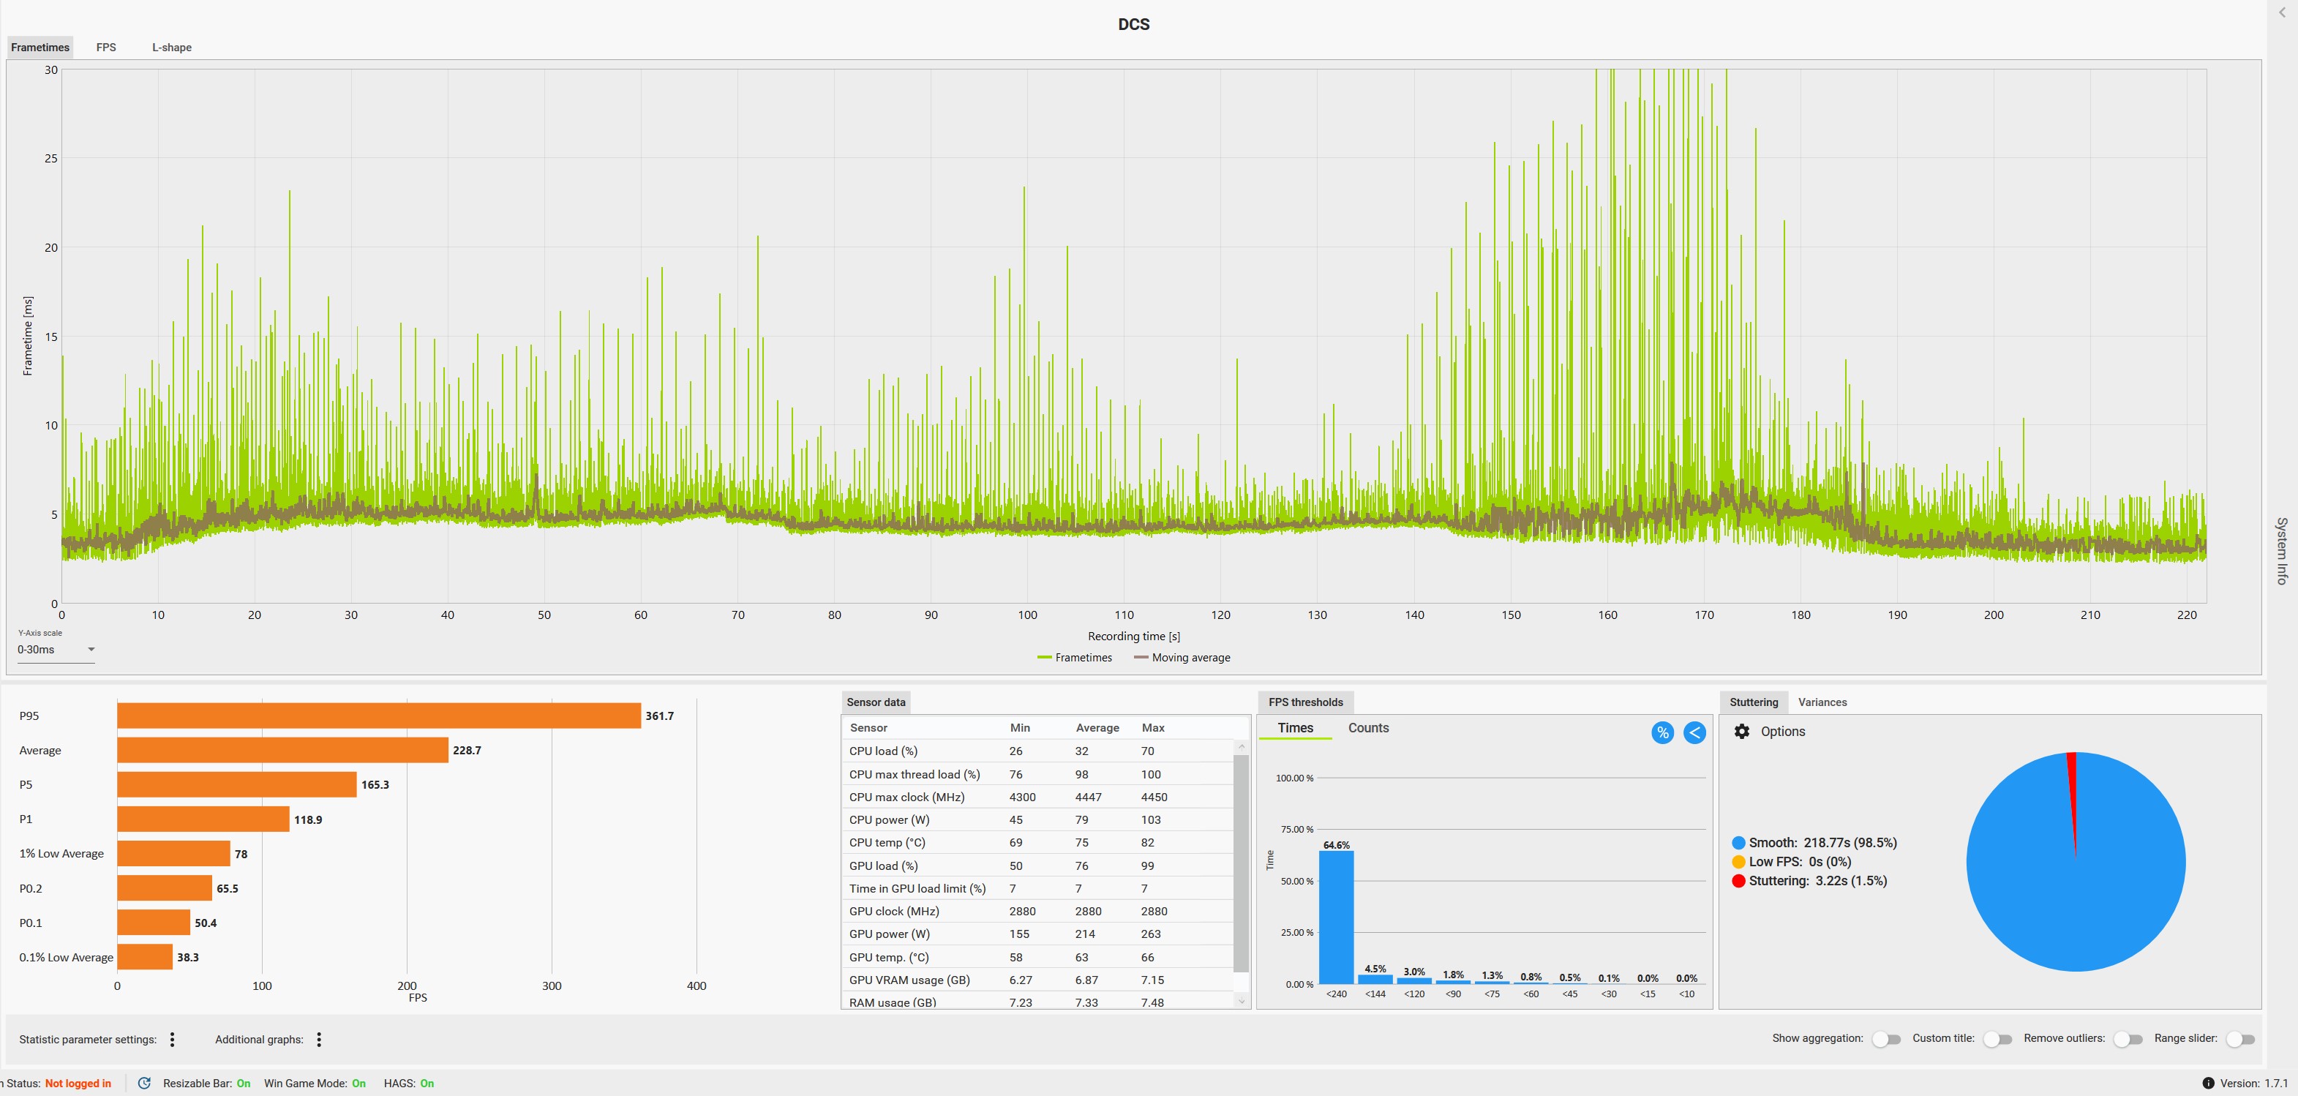This screenshot has width=2298, height=1096.
Task: Enable the Range slider switch
Action: [2240, 1040]
